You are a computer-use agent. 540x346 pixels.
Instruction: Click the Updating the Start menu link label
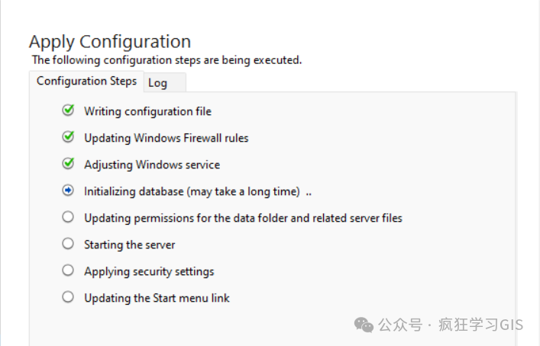point(157,298)
